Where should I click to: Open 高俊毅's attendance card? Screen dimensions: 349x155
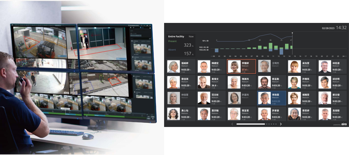pyautogui.click(x=332, y=114)
